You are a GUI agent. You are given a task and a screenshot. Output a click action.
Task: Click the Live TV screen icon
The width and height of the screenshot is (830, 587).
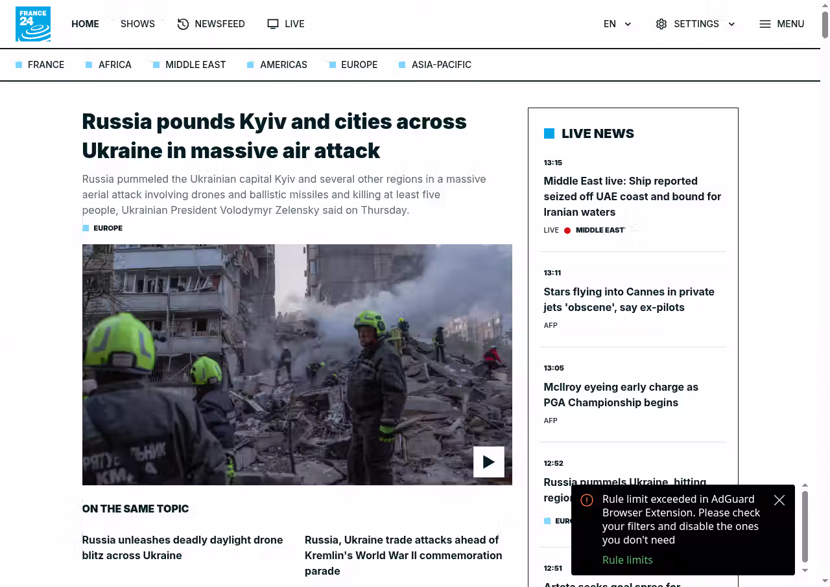click(273, 24)
